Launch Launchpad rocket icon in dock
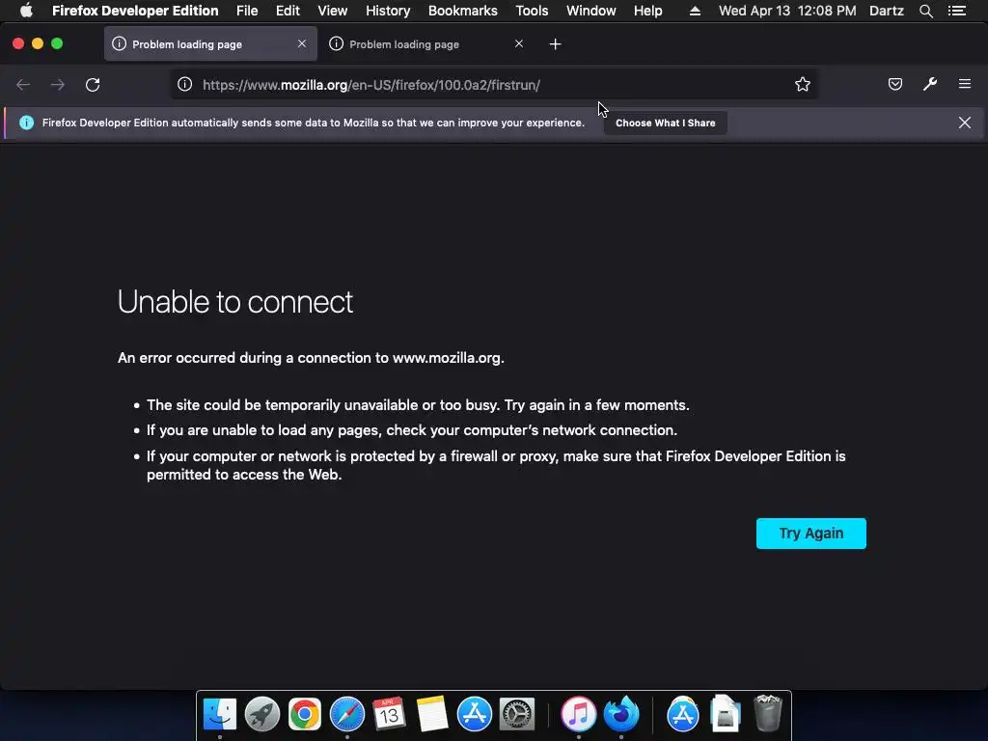The height and width of the screenshot is (741, 988). pyautogui.click(x=262, y=714)
